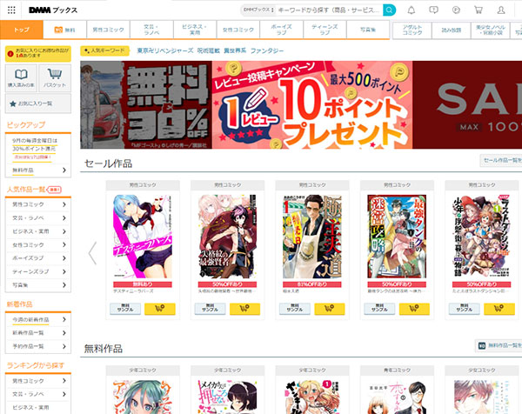Viewport: 522px width, 414px height.
Task: Open sale works list (セール作品一覧) link
Action: point(501,160)
